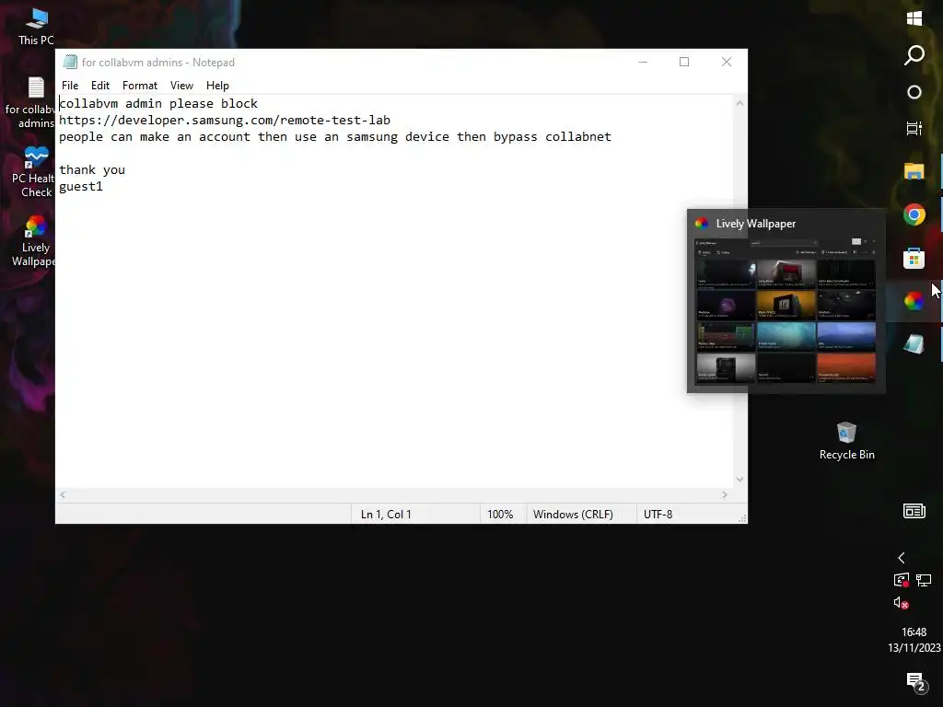
Task: Click the muted volume tray icon
Action: pyautogui.click(x=902, y=603)
